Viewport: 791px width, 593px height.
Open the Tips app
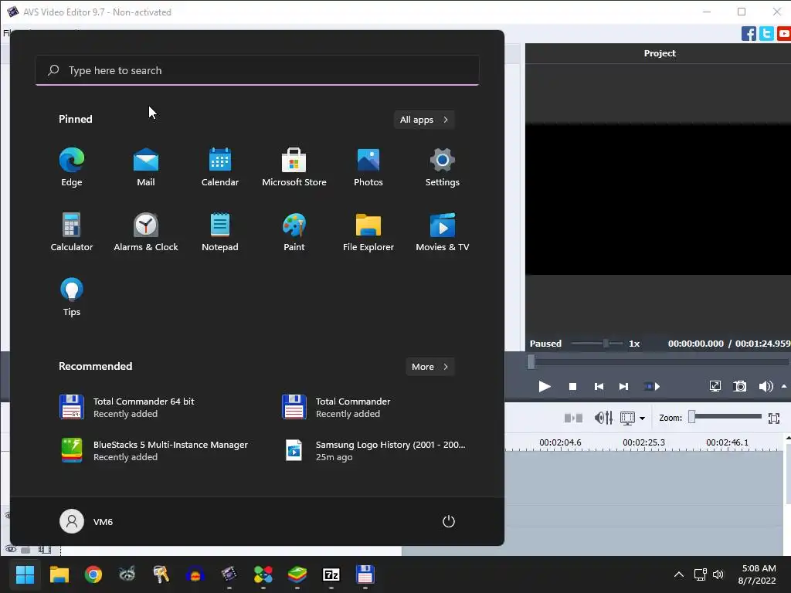pos(72,297)
